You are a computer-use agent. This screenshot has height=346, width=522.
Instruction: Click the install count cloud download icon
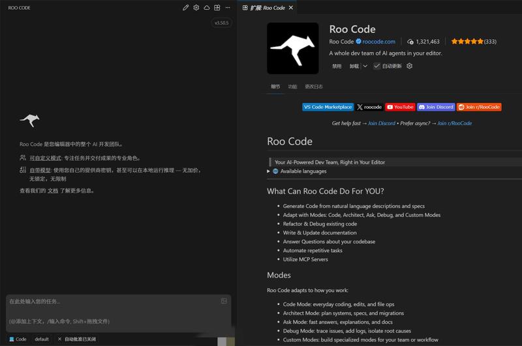pyautogui.click(x=410, y=42)
